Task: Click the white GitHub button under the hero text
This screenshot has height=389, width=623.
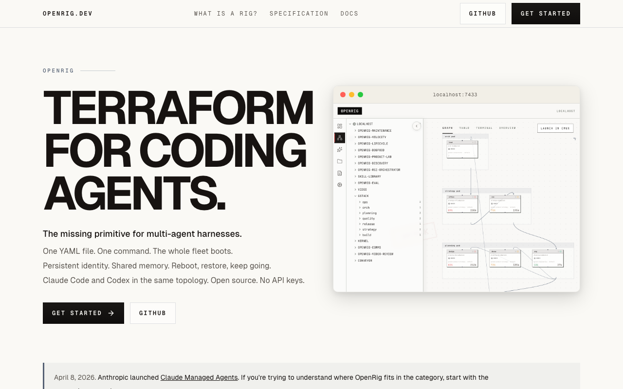Action: pos(153,313)
